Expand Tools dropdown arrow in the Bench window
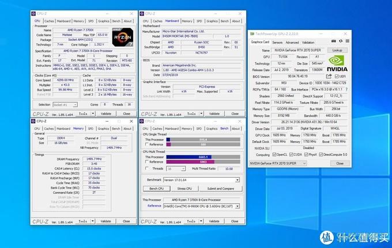 201,221
